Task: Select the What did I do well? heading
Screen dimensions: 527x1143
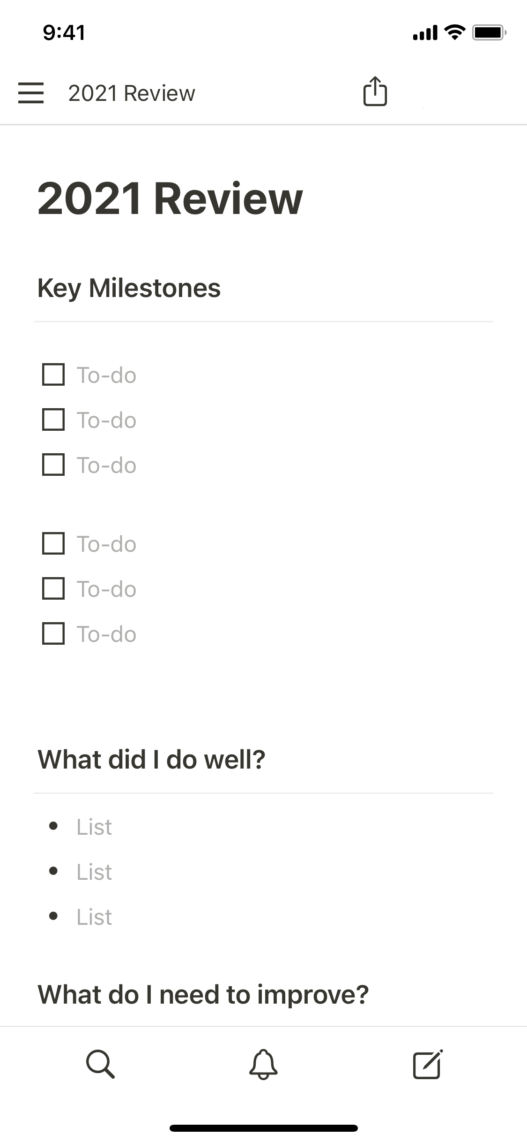Action: click(x=151, y=759)
